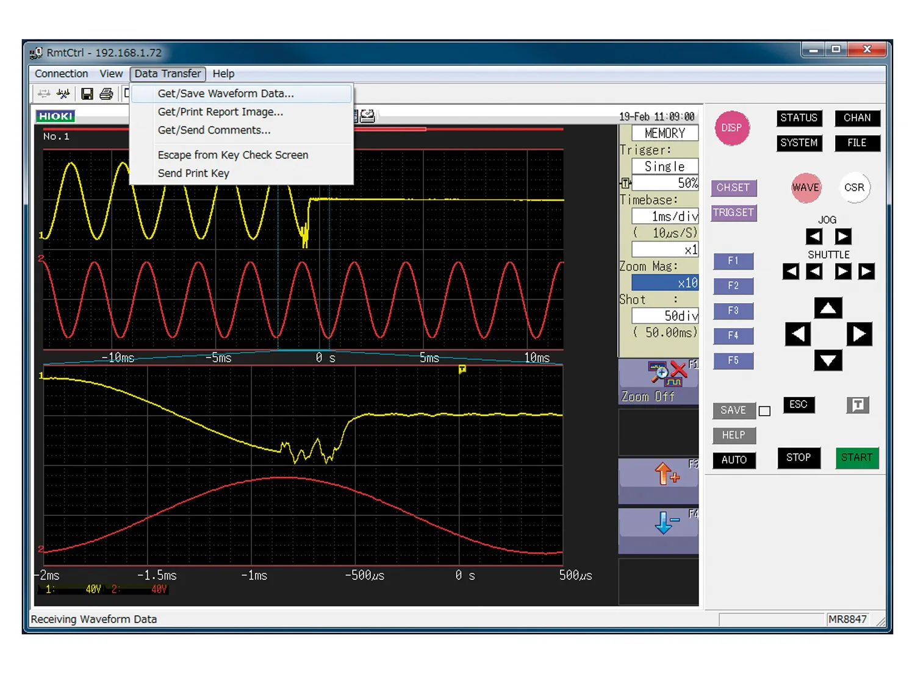Click the JOG right arrow button
Screen dimensions: 915x686
(x=842, y=236)
